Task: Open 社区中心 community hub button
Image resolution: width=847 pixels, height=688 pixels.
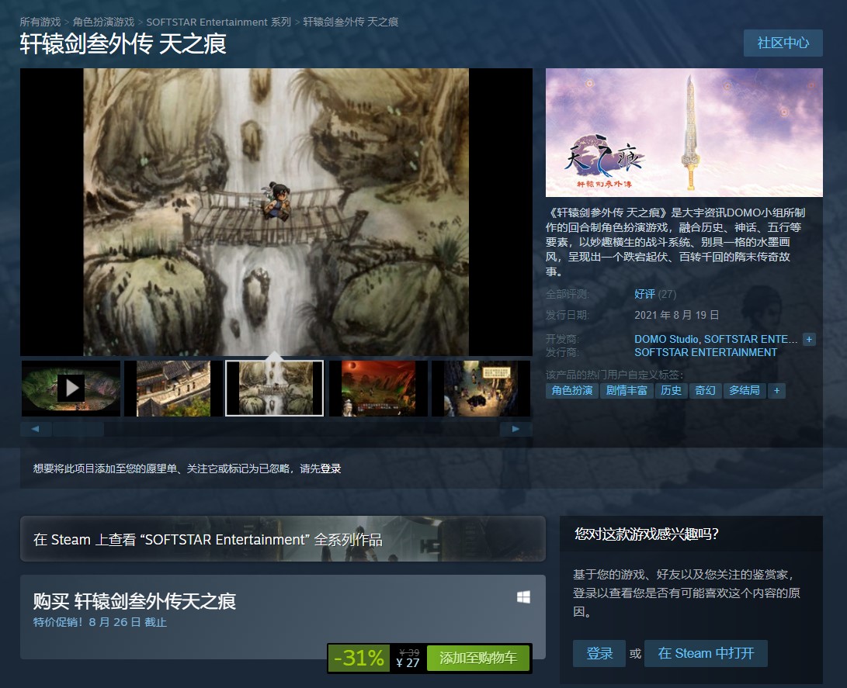Action: (x=783, y=43)
